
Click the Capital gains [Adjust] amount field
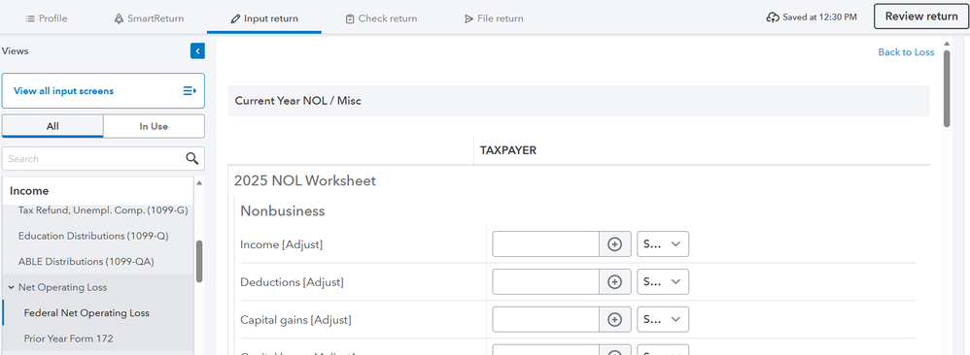tap(545, 320)
